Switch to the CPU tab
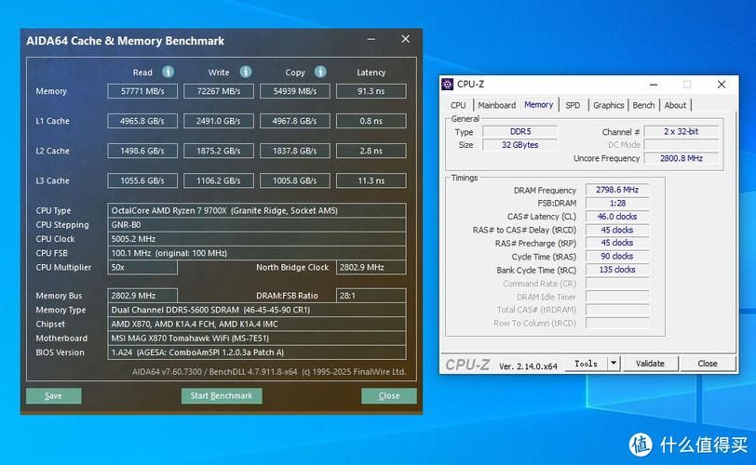Image resolution: width=756 pixels, height=465 pixels. 458,105
